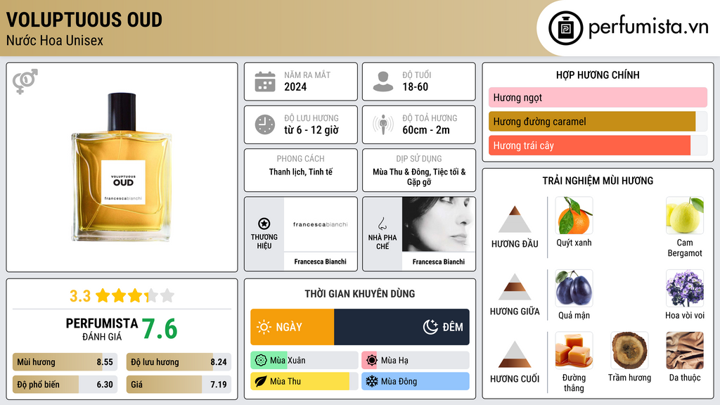
Task: Click the age range value 18-60
Action: (x=415, y=86)
